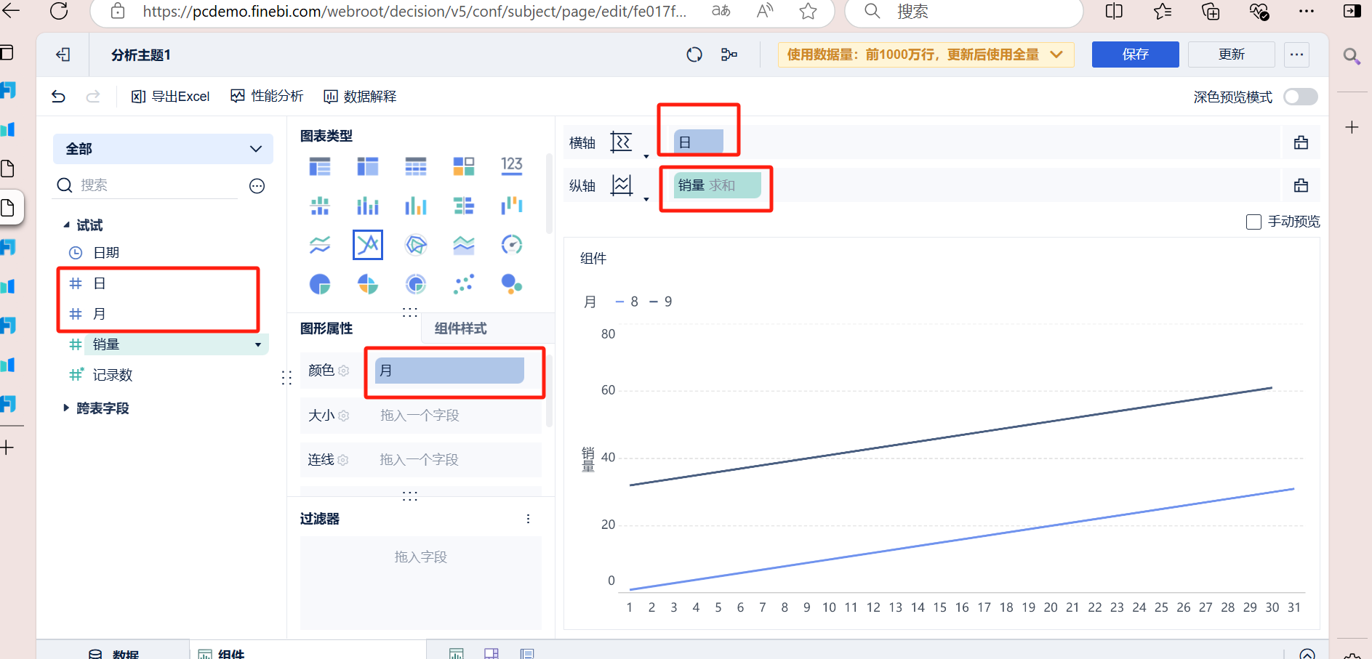This screenshot has width=1372, height=659.
Task: Click legend entry 9 in chart
Action: pos(660,302)
